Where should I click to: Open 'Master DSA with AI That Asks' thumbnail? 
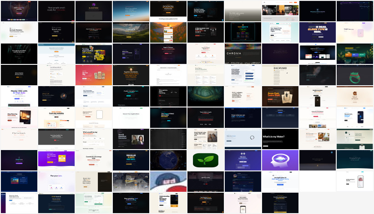click(x=19, y=97)
